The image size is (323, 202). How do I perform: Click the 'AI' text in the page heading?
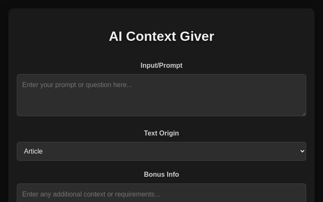[x=115, y=36]
